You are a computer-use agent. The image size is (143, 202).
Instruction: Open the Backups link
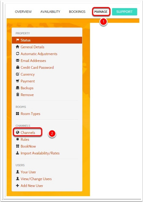click(x=27, y=88)
